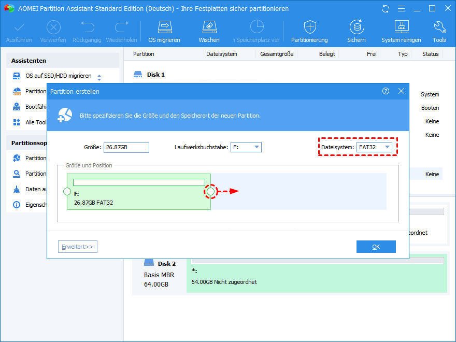Click the Assistenten section header
Screen dimensions: 456x342
tap(63, 61)
